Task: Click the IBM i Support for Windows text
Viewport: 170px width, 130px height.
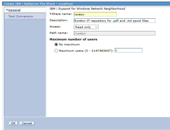Action: pos(85,9)
